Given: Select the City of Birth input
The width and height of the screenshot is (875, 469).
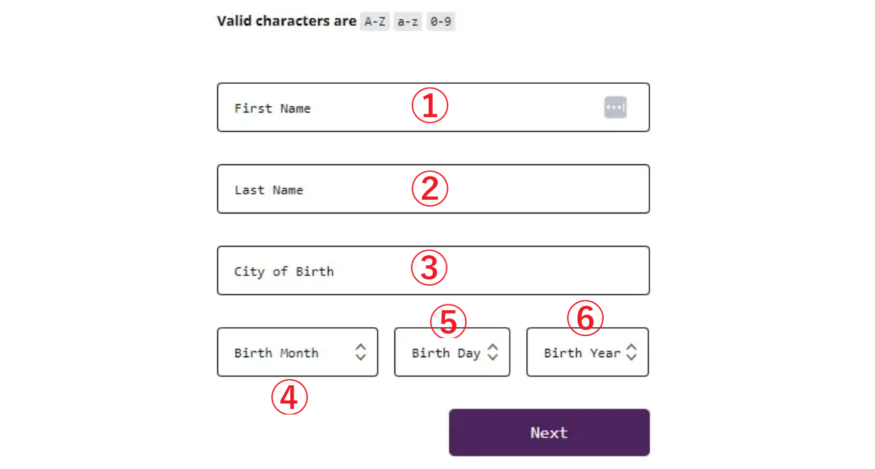Looking at the screenshot, I should point(341,271).
